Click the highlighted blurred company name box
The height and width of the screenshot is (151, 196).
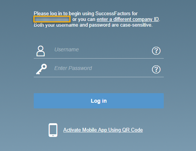pyautogui.click(x=52, y=19)
